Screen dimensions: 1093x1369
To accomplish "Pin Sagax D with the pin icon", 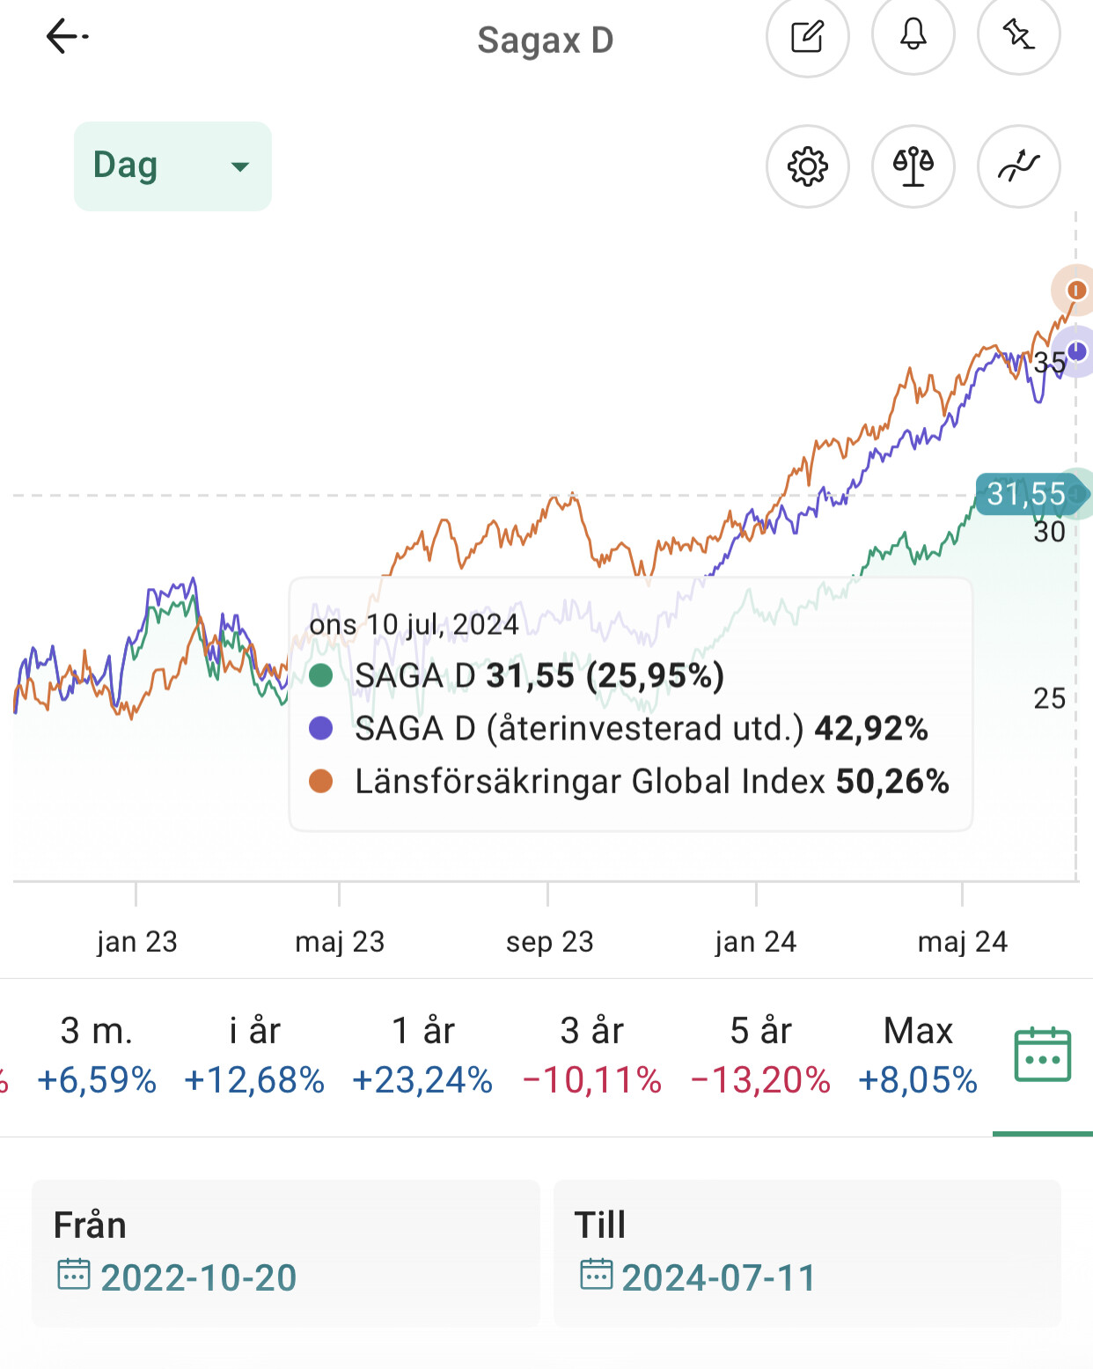I will [x=1018, y=35].
